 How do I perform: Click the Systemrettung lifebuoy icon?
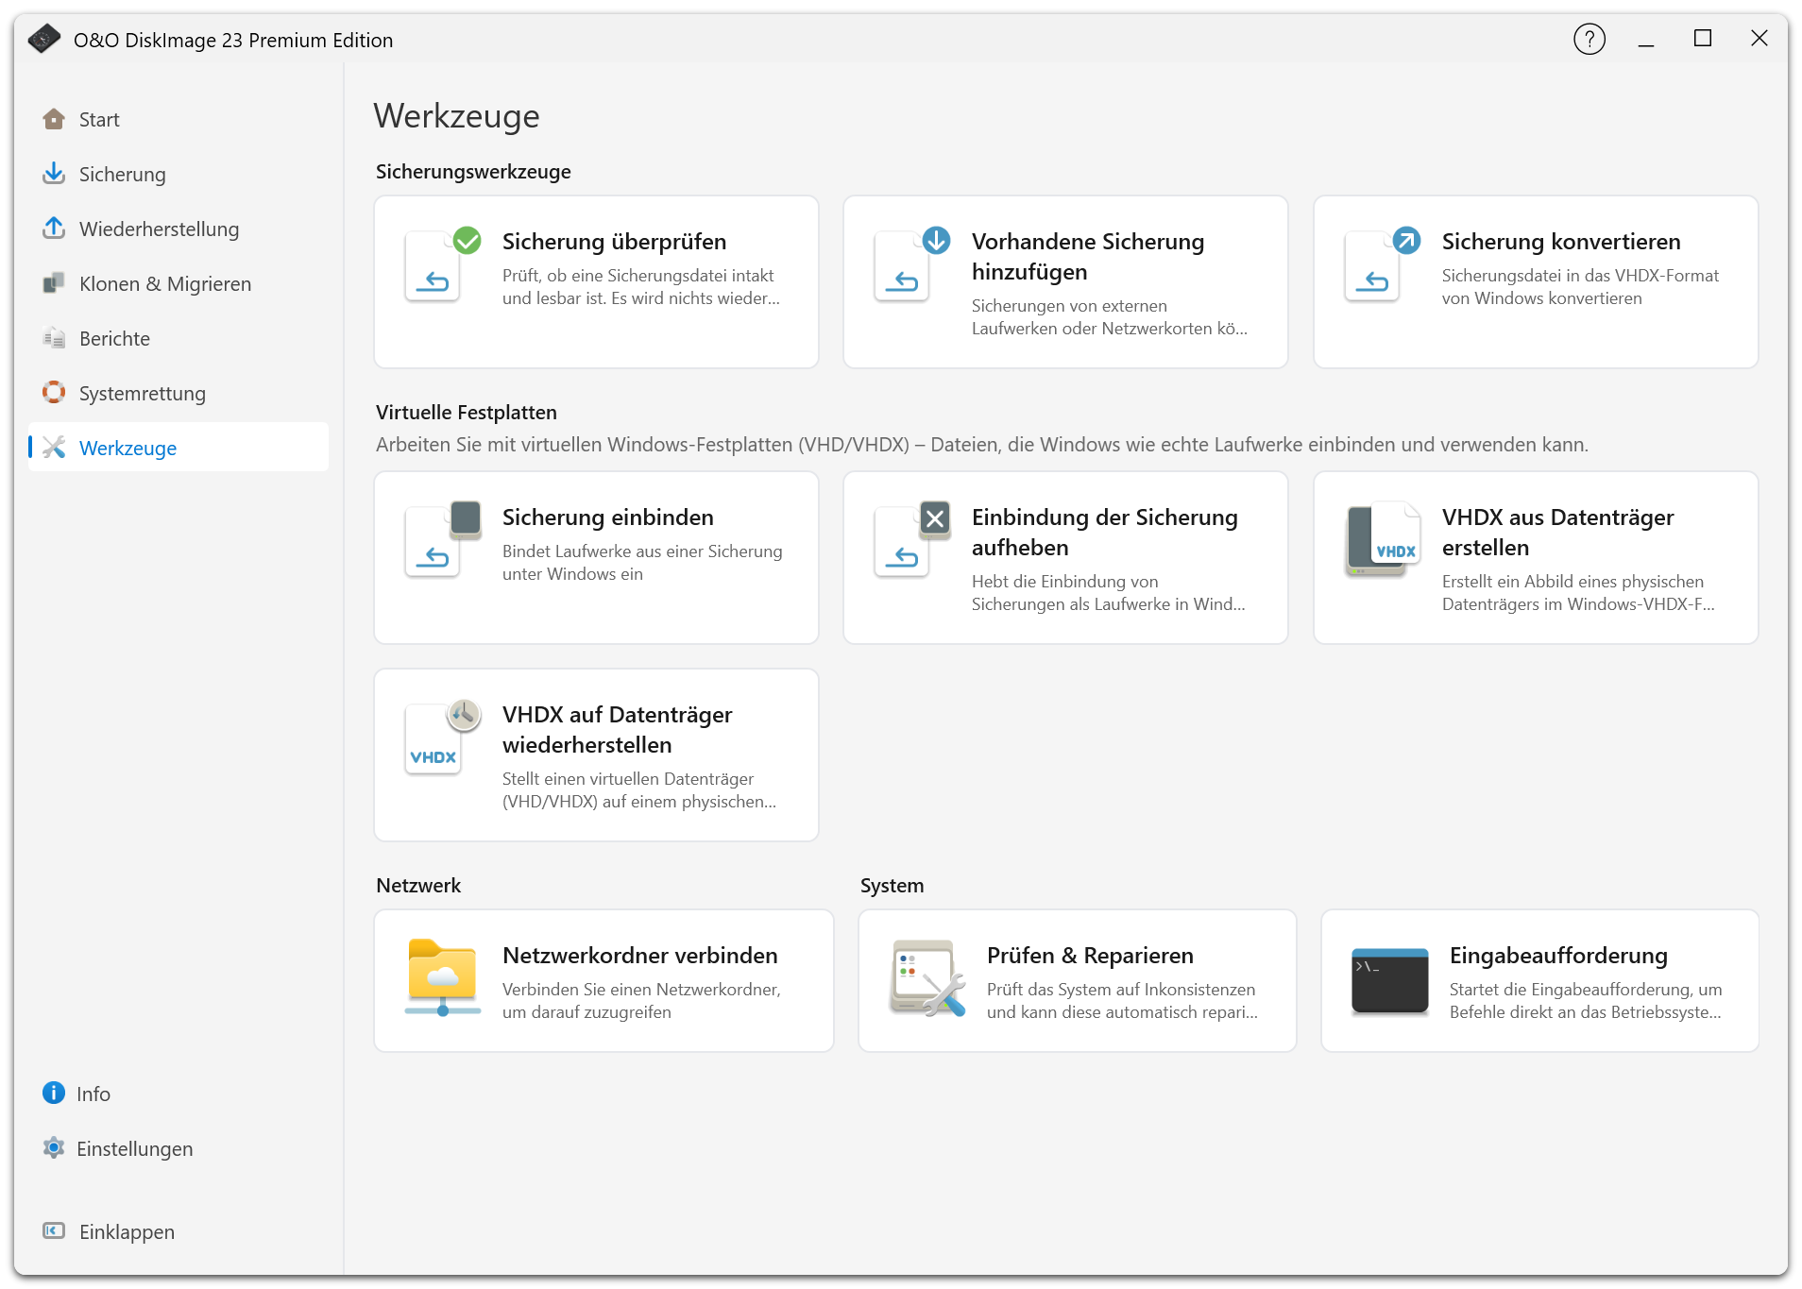coord(54,393)
